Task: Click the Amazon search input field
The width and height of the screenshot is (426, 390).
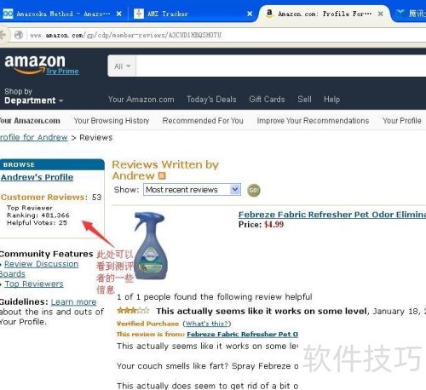Action: click(281, 66)
